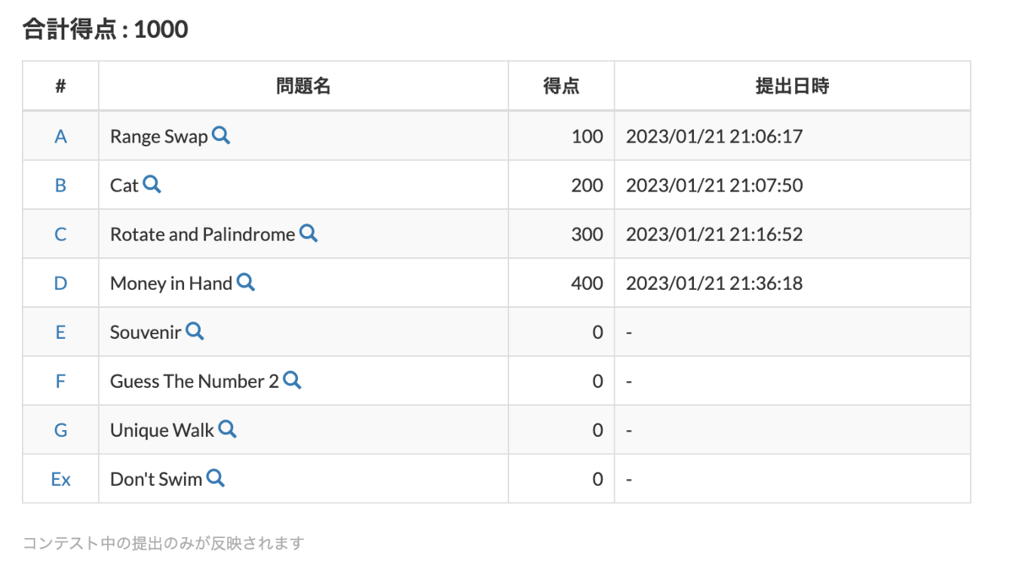The image size is (1013, 581).
Task: Click the submission timestamp for Money in Hand
Action: (714, 283)
